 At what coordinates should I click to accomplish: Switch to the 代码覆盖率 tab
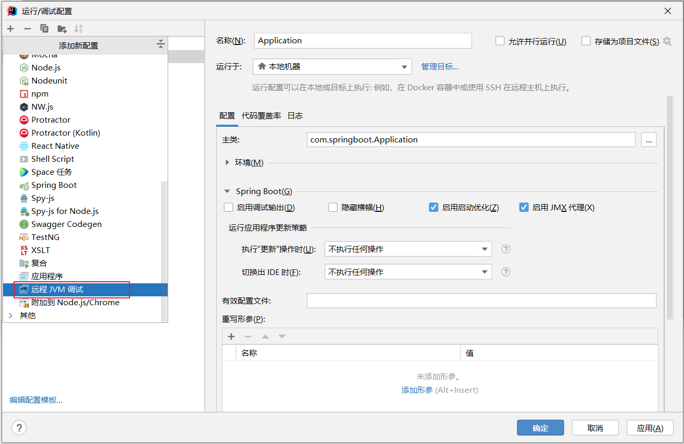[x=261, y=116]
